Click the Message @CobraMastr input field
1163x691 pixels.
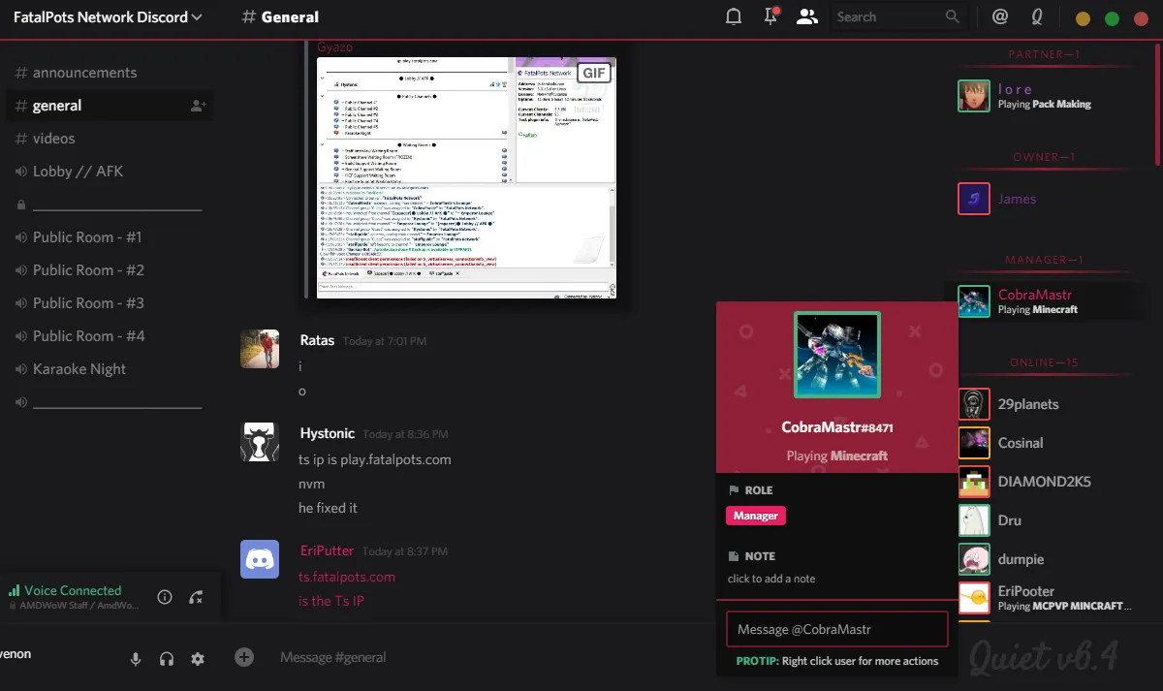(x=837, y=629)
